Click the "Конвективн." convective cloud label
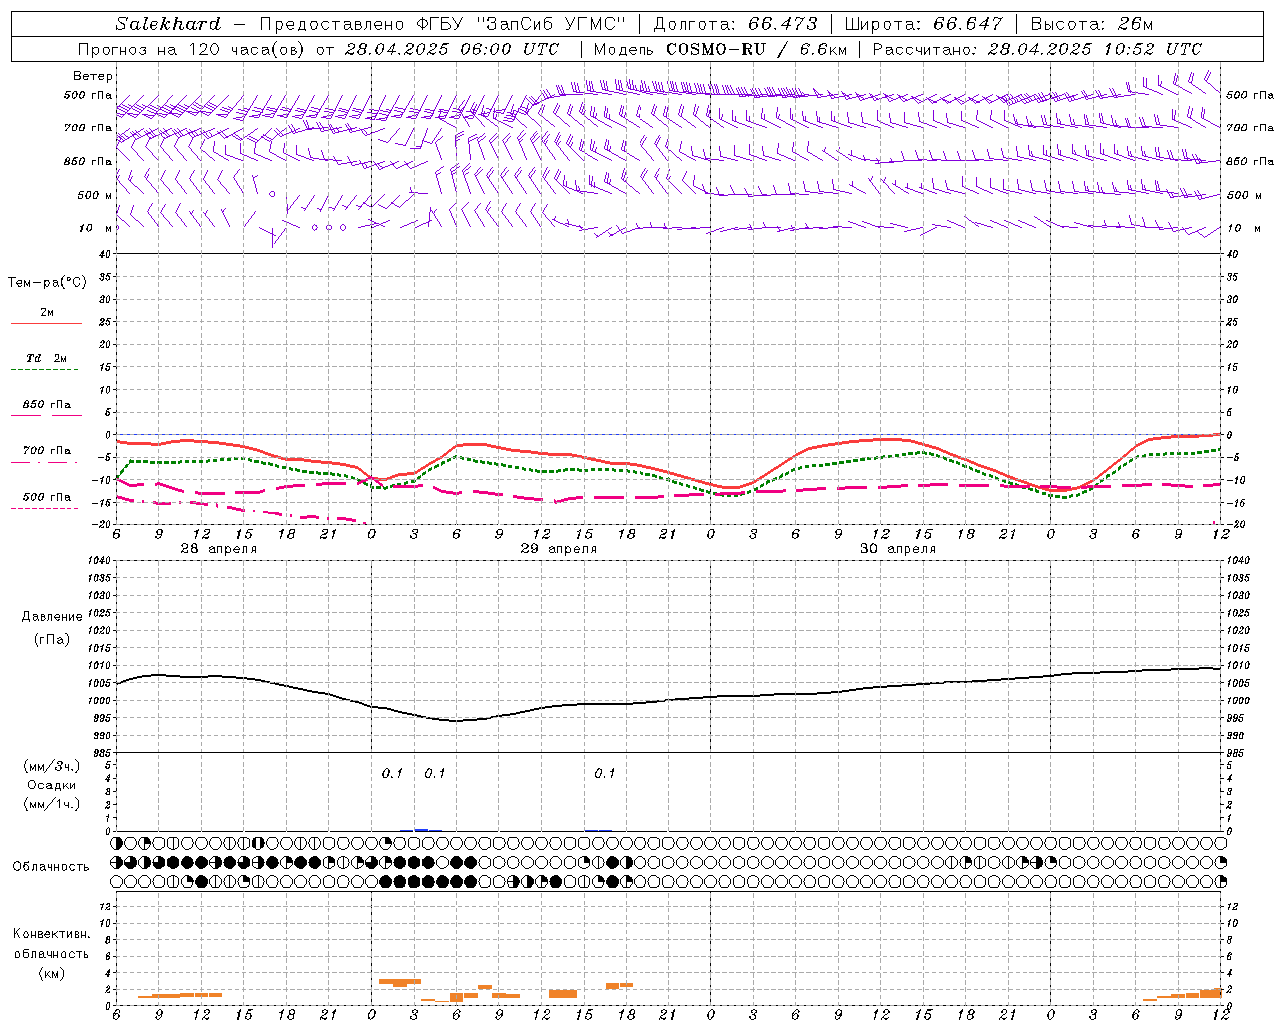This screenshot has height=1023, width=1279. 51,934
